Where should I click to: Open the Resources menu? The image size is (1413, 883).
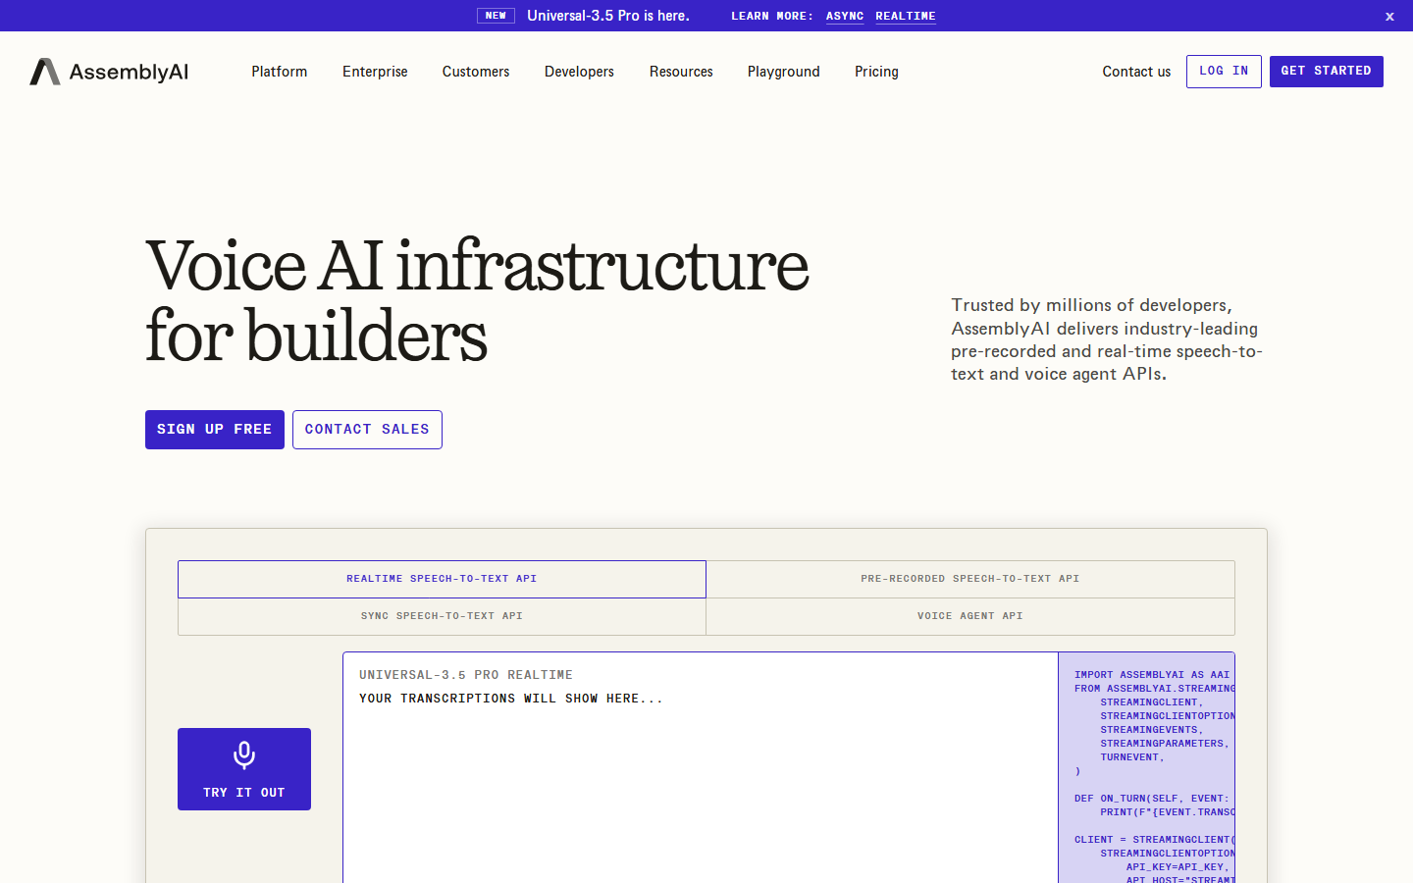(x=681, y=72)
